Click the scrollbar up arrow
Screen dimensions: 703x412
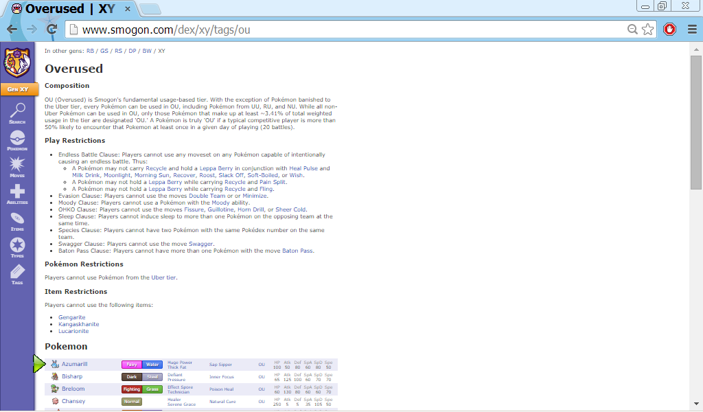pyautogui.click(x=696, y=49)
